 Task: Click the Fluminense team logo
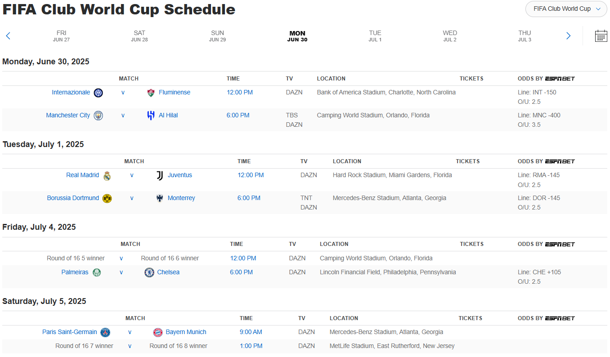coord(151,93)
